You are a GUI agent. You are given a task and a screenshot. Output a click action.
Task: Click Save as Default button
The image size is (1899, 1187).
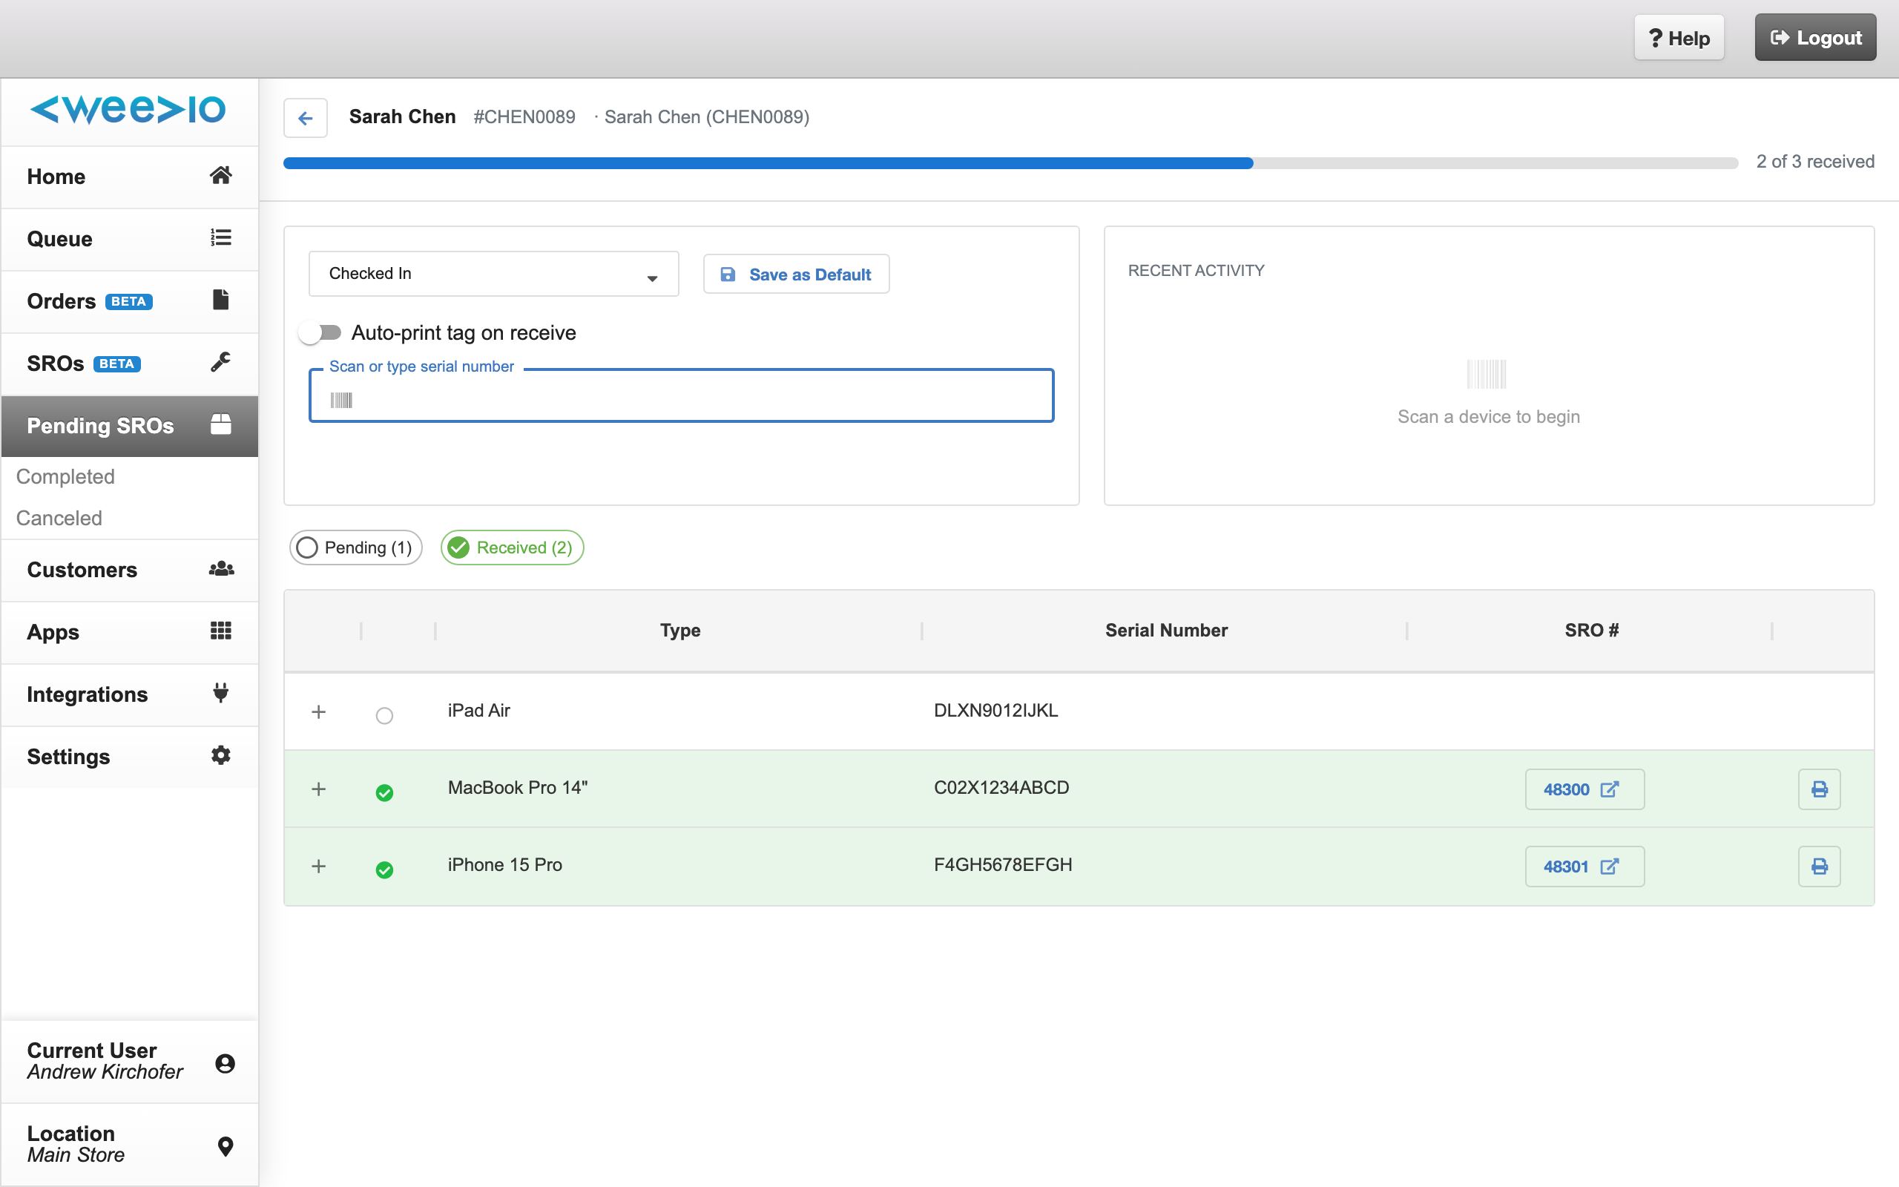tap(796, 274)
